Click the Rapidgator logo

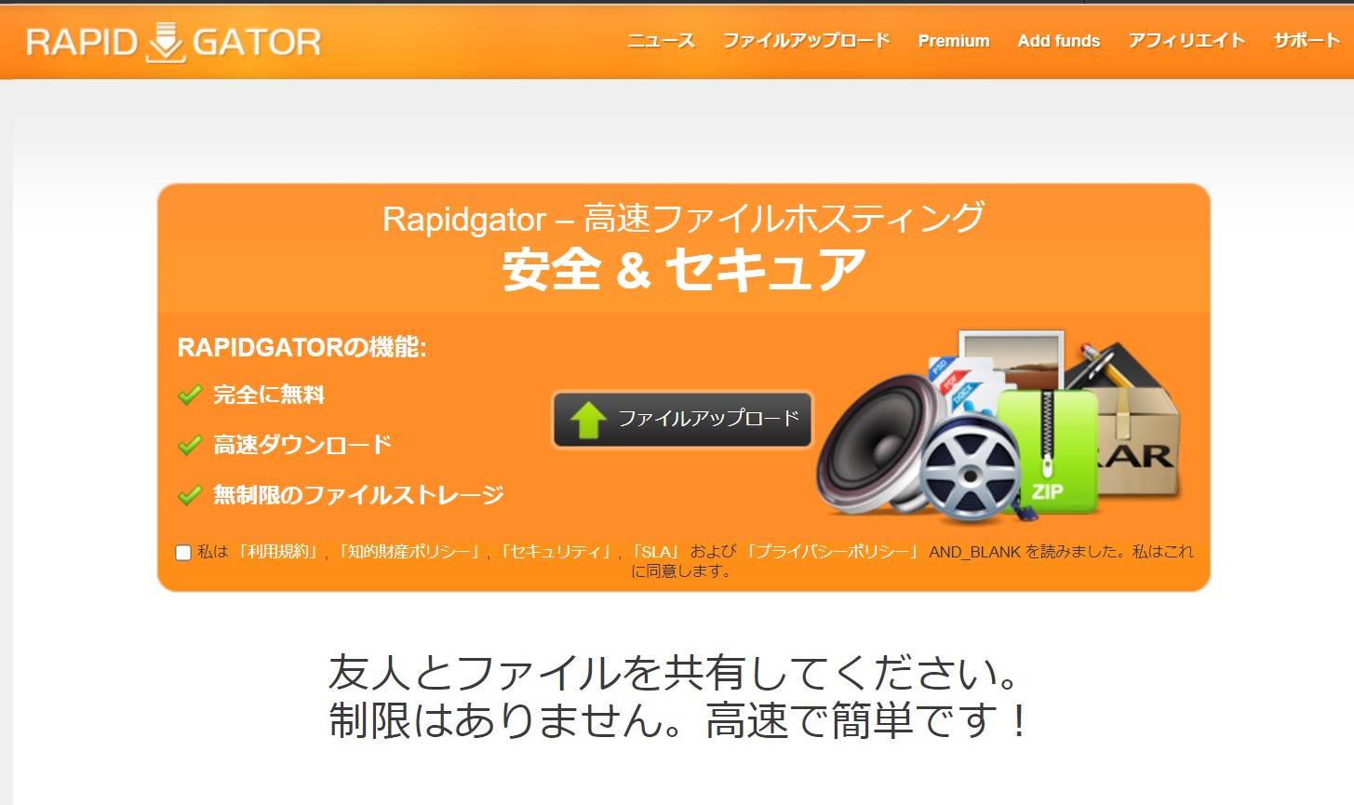(173, 42)
